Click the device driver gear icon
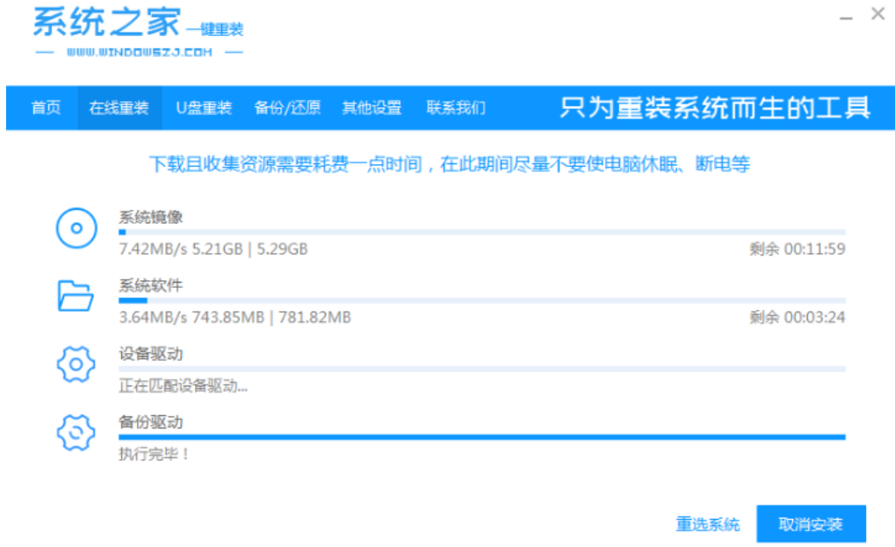Screen dimensions: 895x547 tap(76, 364)
